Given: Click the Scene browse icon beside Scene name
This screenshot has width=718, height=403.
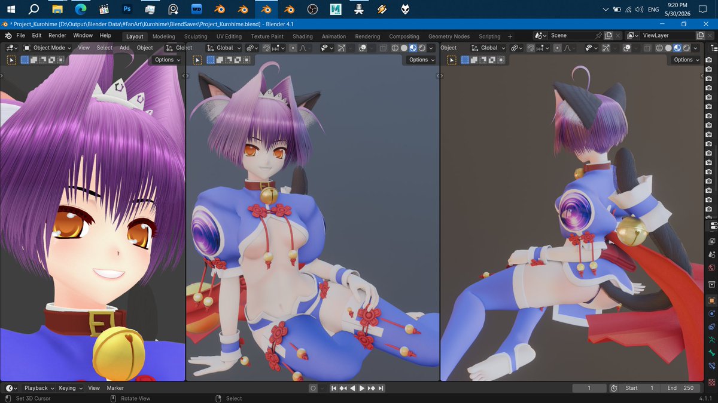Looking at the screenshot, I should 540,36.
